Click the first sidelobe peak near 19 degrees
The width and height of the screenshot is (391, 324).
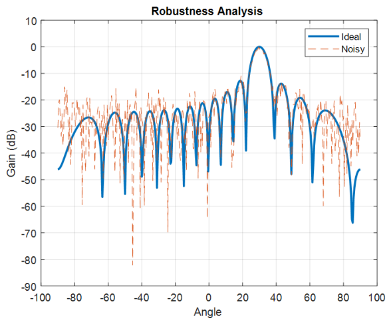(241, 81)
